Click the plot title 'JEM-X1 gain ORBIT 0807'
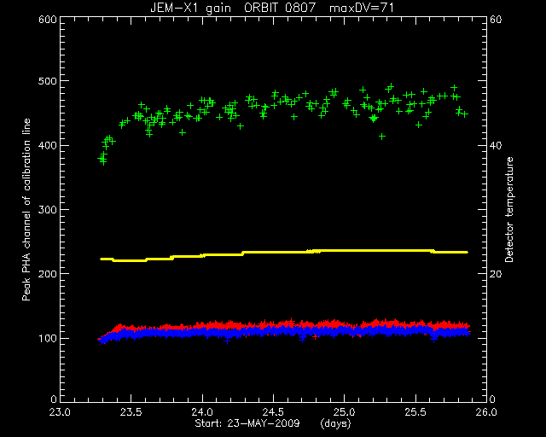546x437 pixels. tap(233, 8)
